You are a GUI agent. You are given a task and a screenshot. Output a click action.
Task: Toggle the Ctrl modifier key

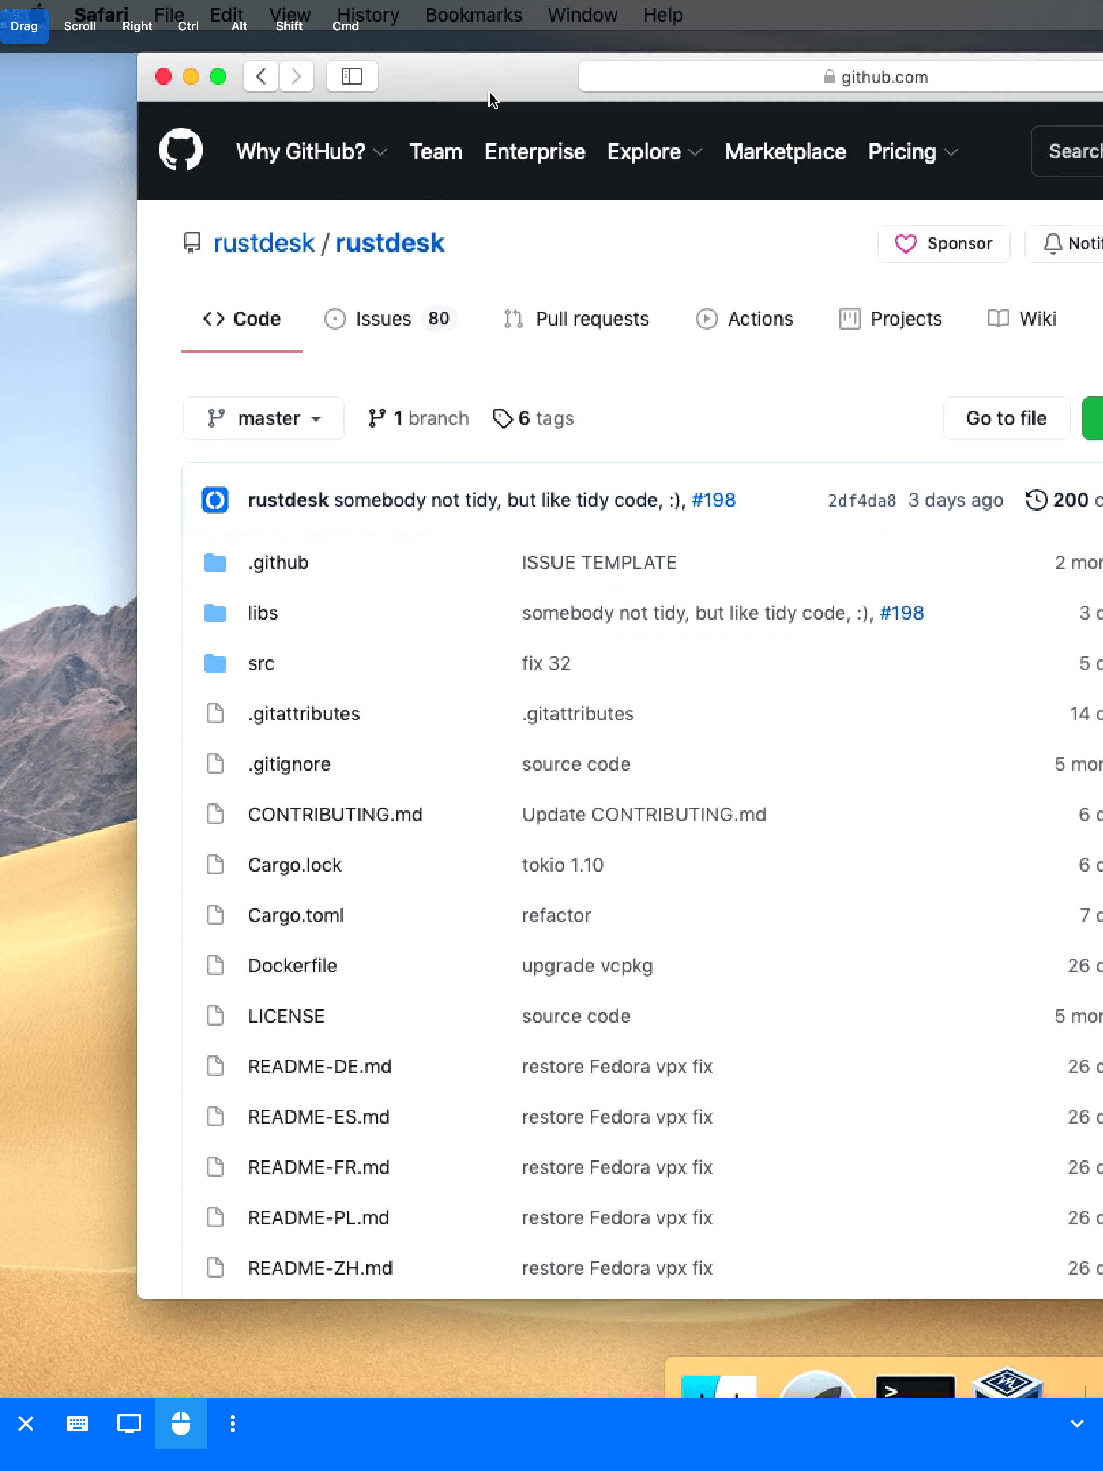(x=189, y=26)
